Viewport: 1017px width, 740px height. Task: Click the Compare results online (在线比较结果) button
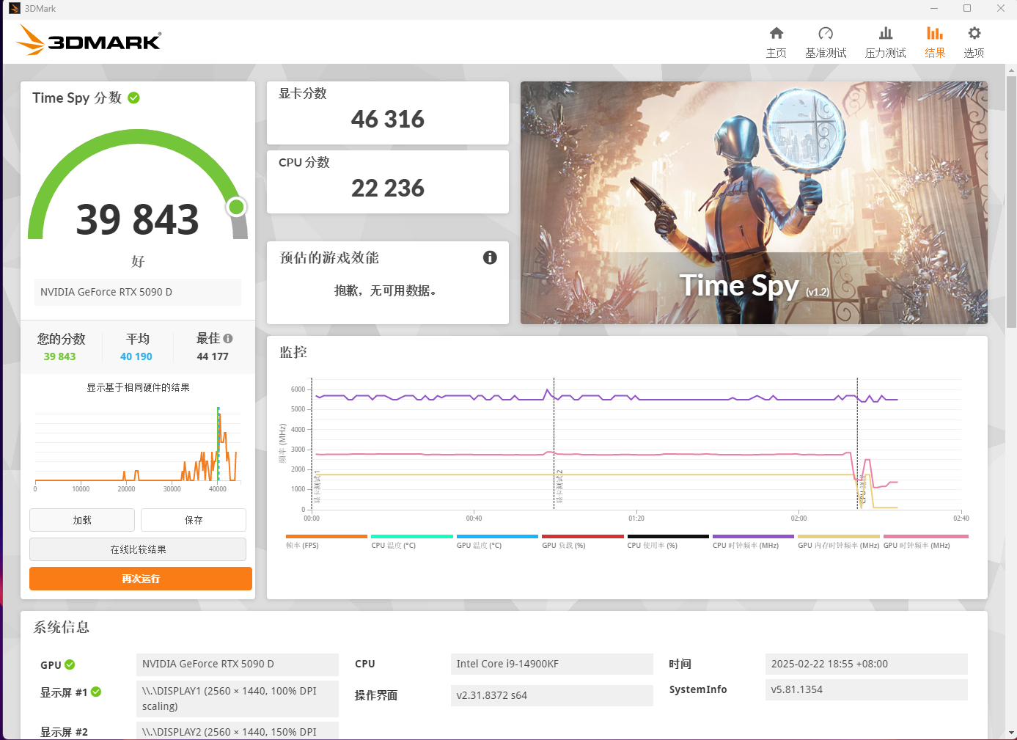click(x=138, y=549)
